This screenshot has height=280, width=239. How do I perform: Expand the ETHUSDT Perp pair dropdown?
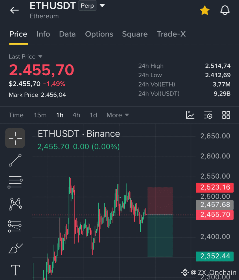click(x=102, y=6)
